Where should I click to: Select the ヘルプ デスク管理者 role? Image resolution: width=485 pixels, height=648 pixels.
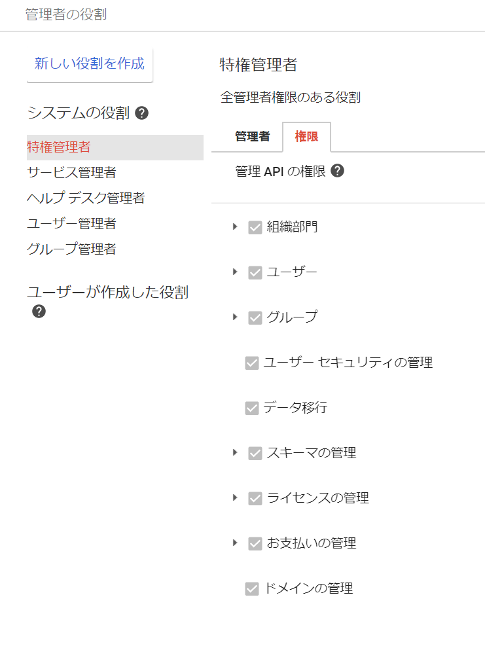pos(86,198)
